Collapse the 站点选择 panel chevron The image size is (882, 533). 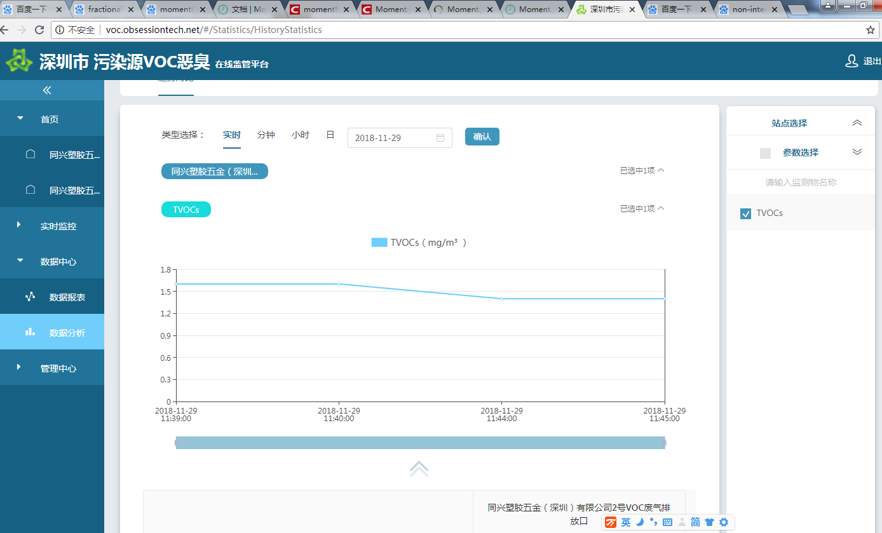click(857, 123)
